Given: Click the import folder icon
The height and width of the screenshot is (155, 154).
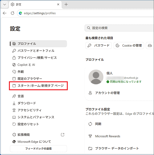Looking at the screenshot, I should 90,149.
